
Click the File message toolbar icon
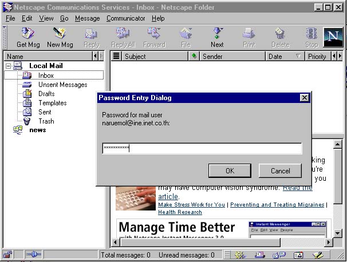(186, 33)
